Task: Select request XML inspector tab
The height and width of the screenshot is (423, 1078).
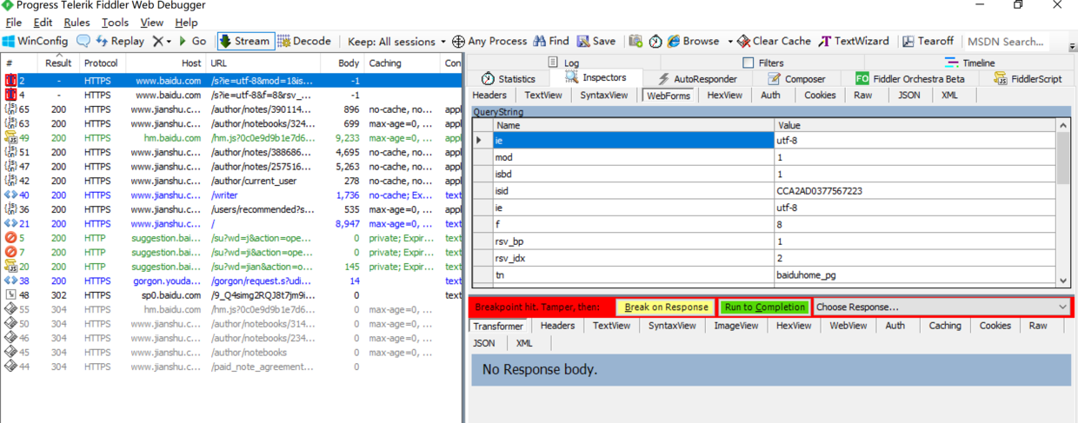Action: point(950,96)
